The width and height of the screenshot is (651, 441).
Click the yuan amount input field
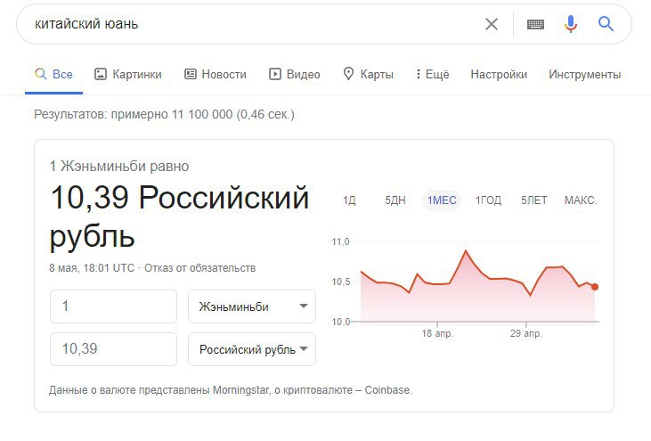tap(113, 306)
